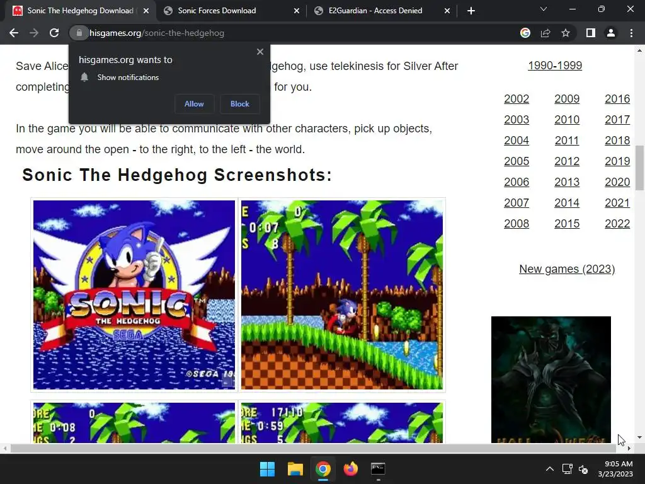Open the 2009 games link
645x484 pixels.
[x=567, y=99]
